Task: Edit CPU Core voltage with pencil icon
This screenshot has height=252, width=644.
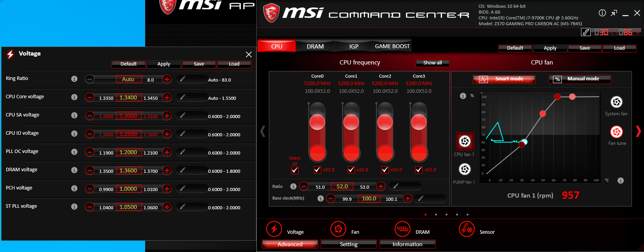Action: click(x=182, y=97)
